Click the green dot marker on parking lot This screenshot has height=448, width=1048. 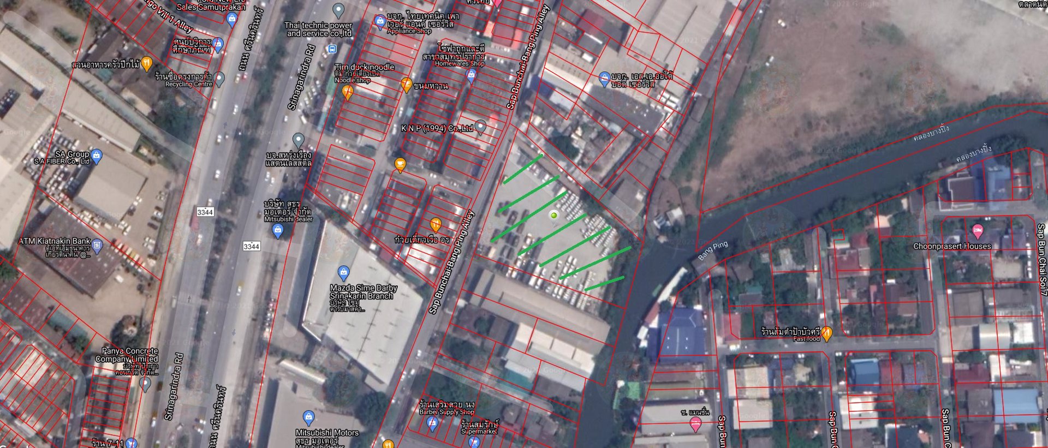click(554, 216)
